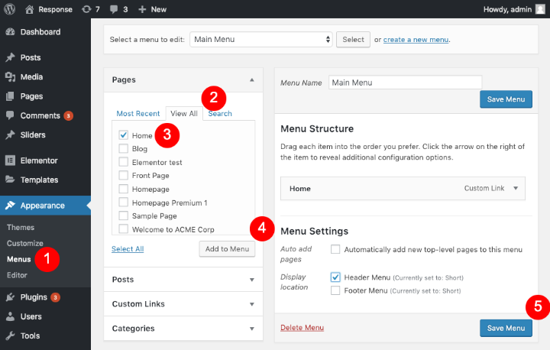Enable the Footer Menu display location
The image size is (550, 350).
tap(335, 290)
